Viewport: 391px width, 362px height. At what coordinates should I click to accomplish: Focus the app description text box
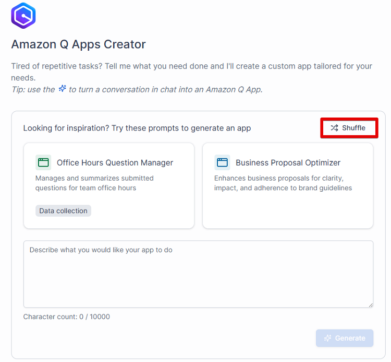pos(198,274)
